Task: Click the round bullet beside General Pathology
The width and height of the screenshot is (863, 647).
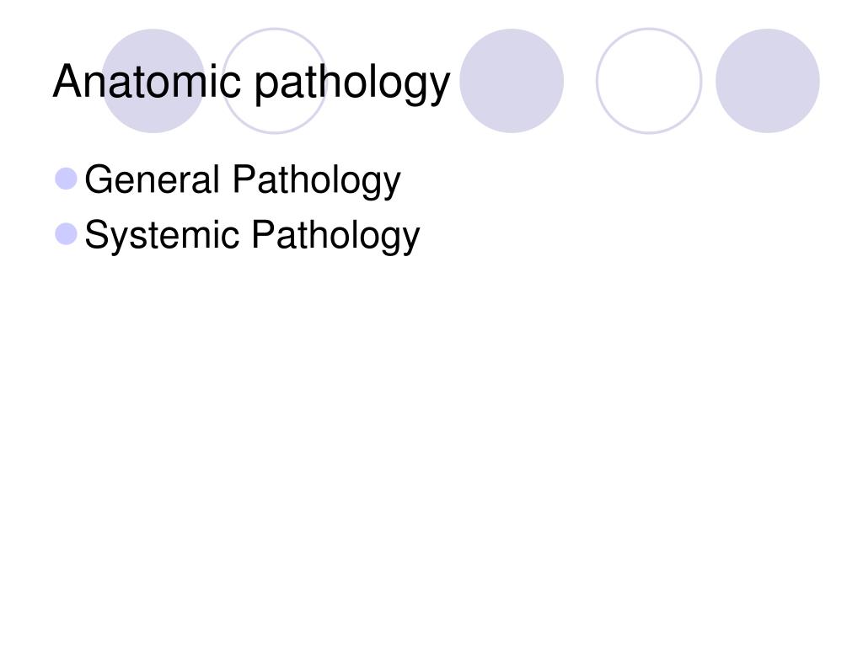Action: [66, 179]
